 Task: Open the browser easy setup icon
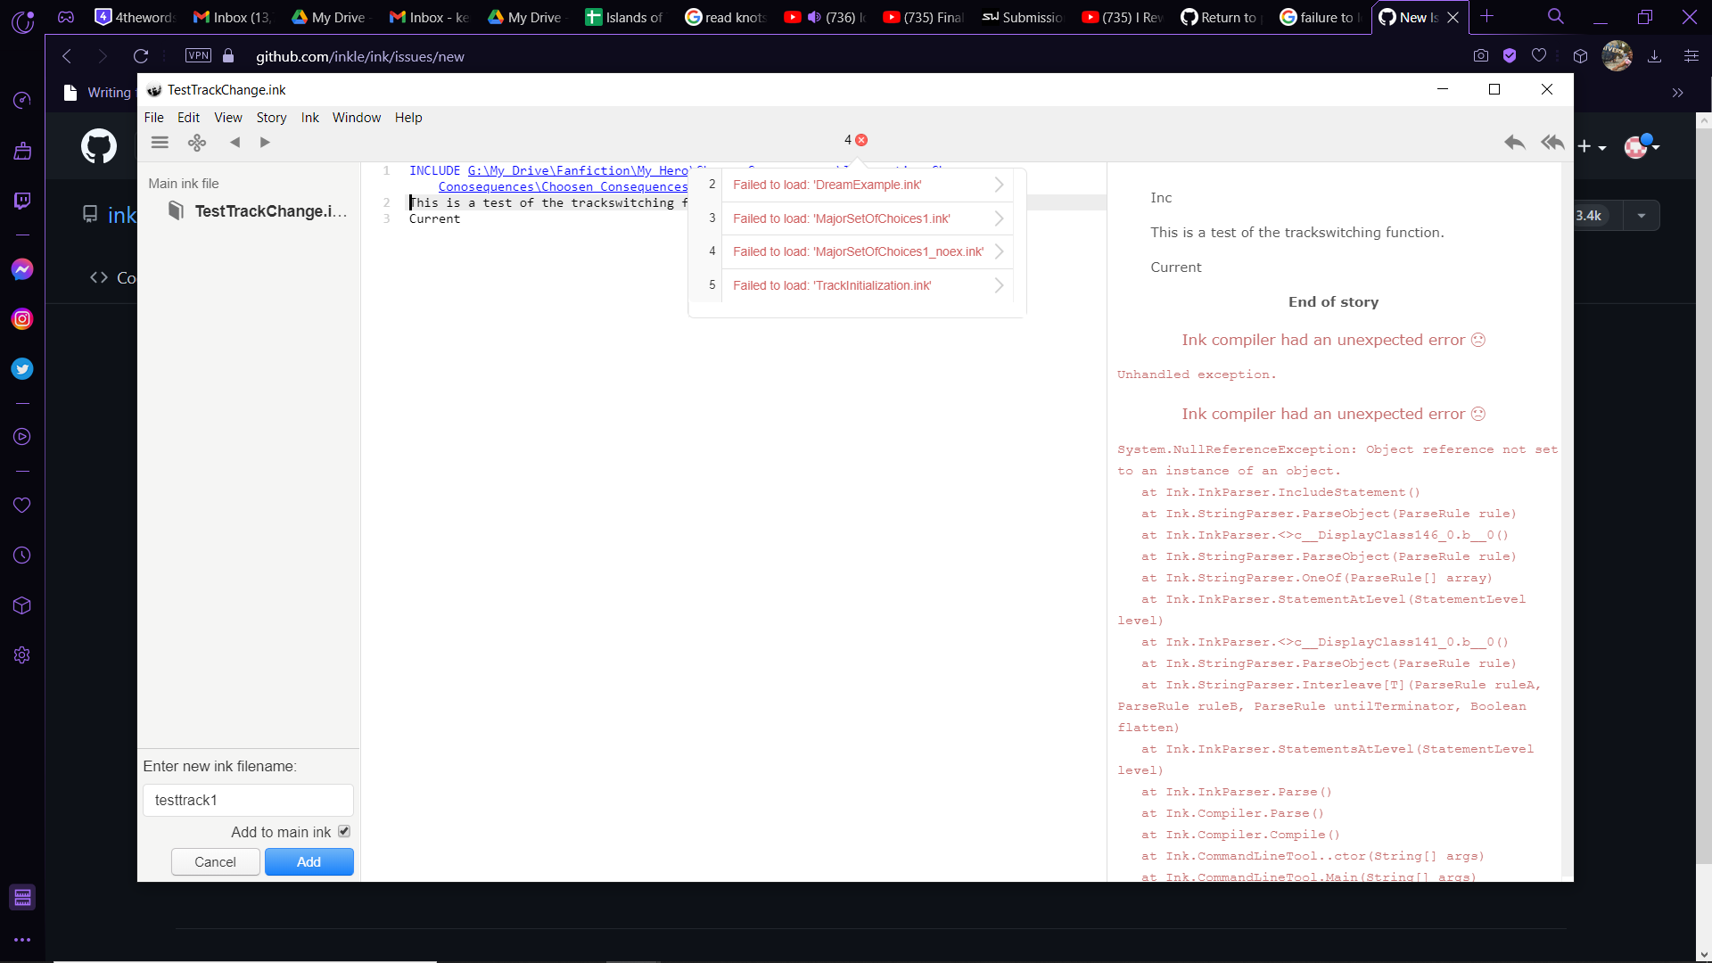point(1691,56)
